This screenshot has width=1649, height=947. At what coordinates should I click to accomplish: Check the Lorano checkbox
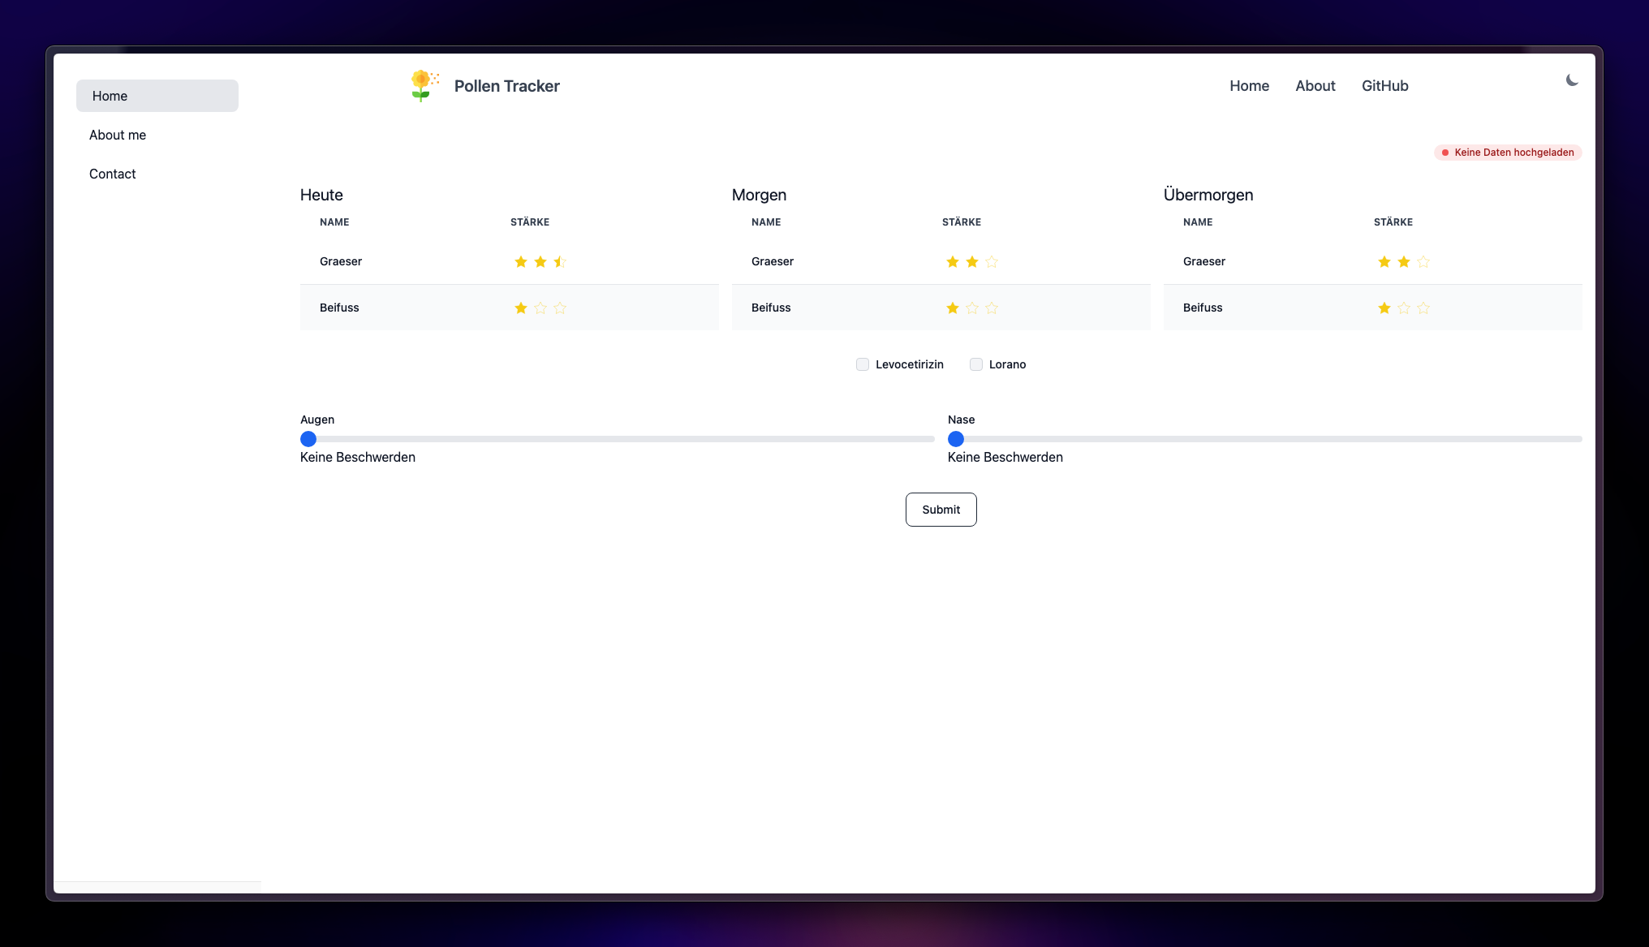976,364
